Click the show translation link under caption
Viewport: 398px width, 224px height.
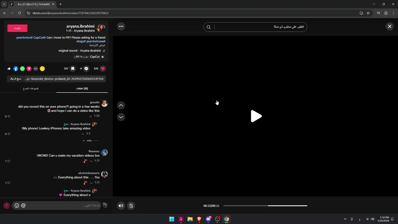point(97,45)
